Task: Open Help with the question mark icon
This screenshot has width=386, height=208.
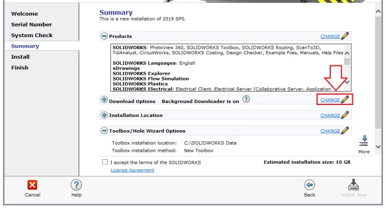Action: click(x=76, y=185)
